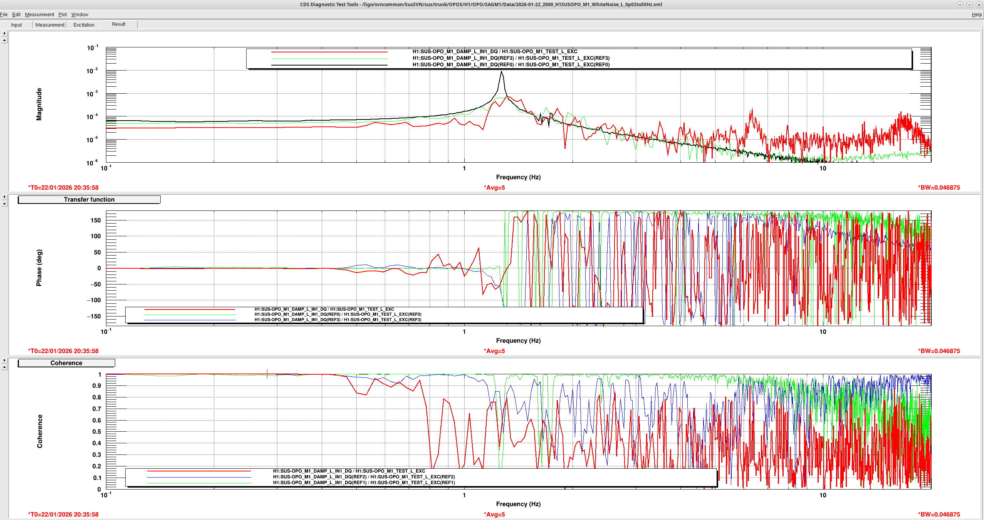Switch to the Input tab

(x=16, y=25)
